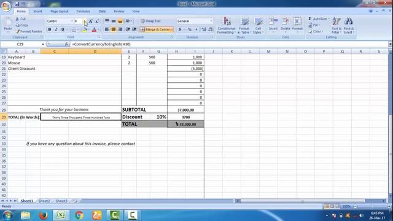Open Find & Select menu
This screenshot has width=393, height=221.
point(349,25)
